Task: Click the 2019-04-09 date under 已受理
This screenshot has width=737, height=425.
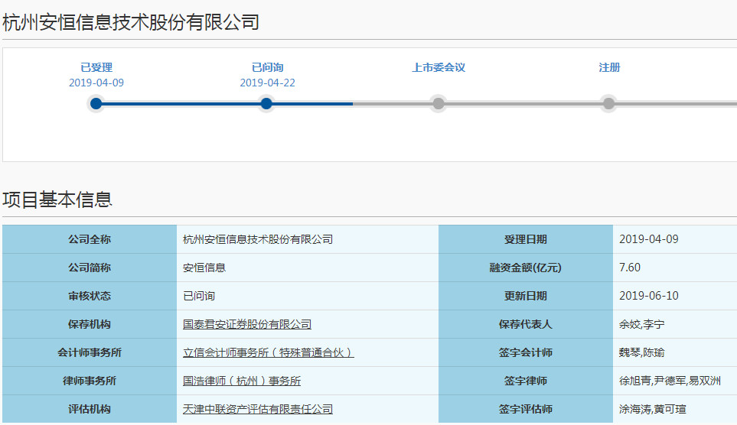Action: click(96, 83)
